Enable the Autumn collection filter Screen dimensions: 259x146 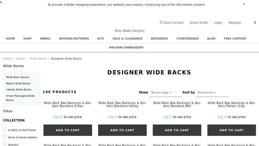tap(5, 144)
